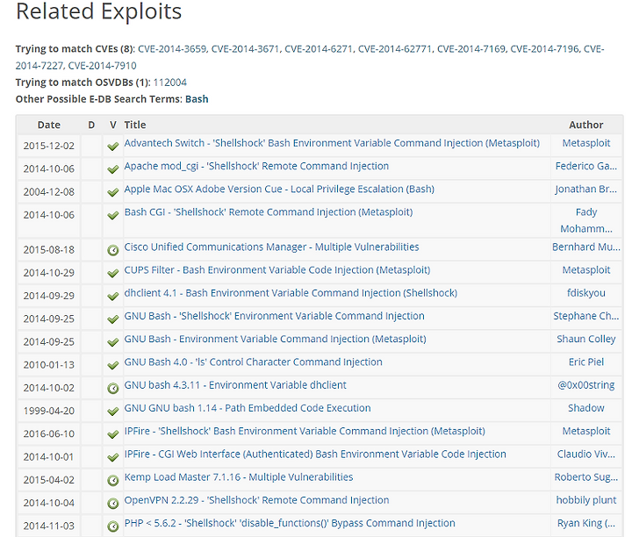This screenshot has width=632, height=537.
Task: Open OSVDB 112004 link
Action: [169, 82]
